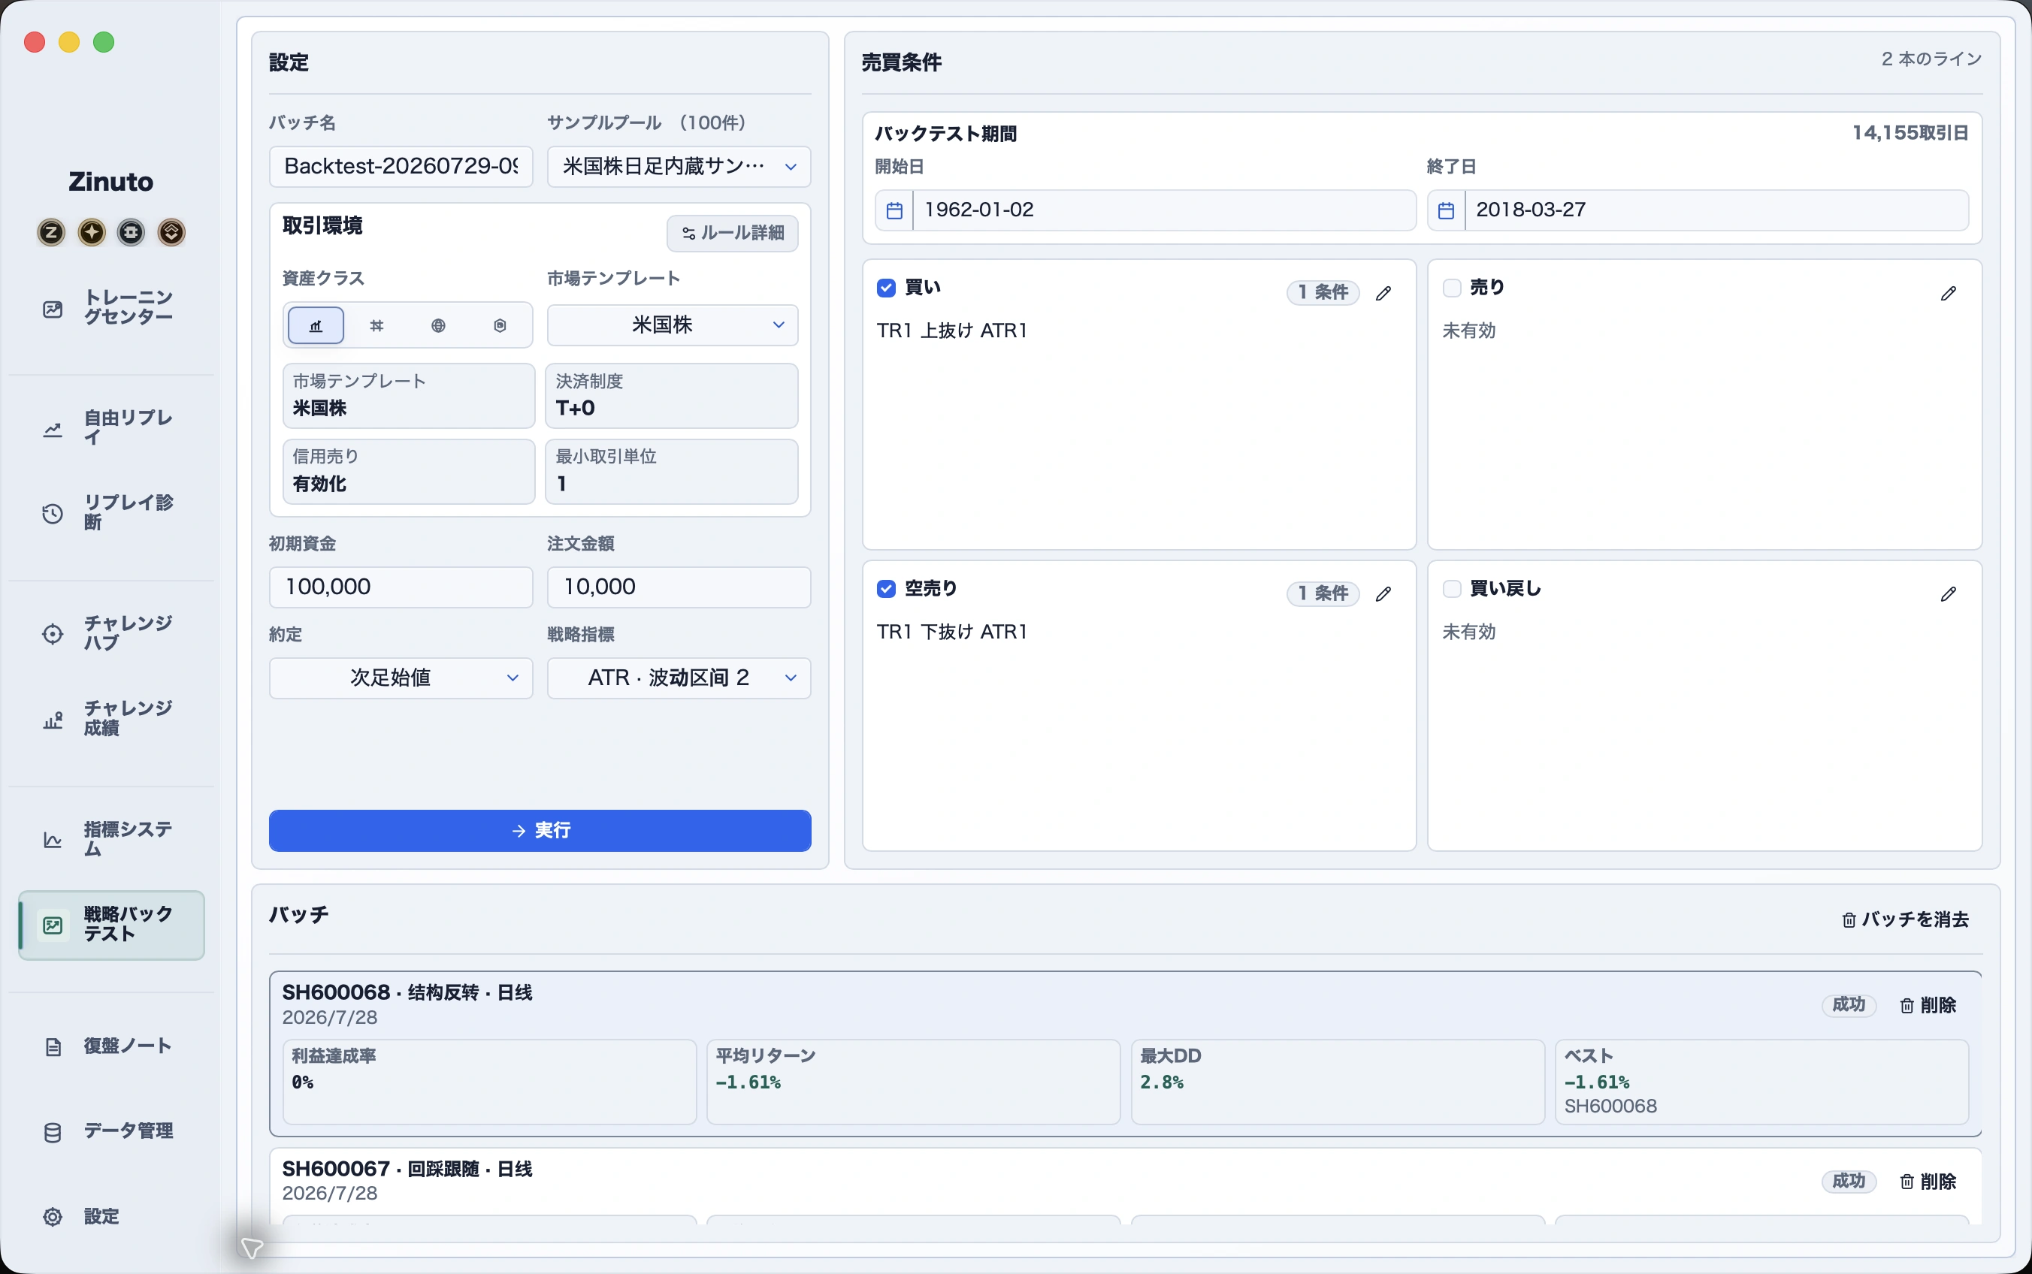Edit the 空売り condition with pencil icon

click(x=1383, y=594)
